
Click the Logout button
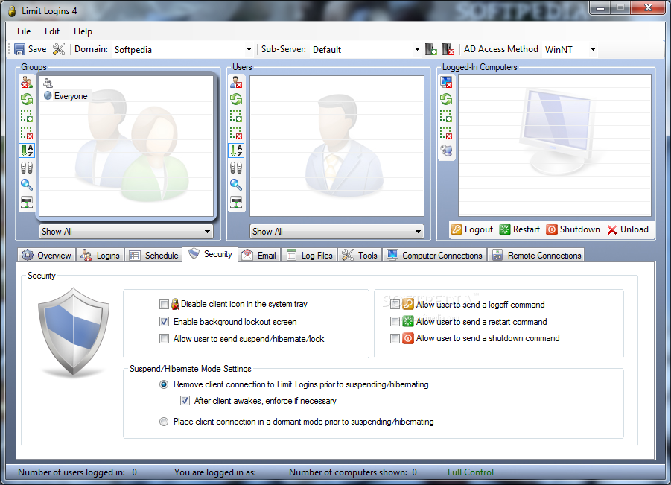pyautogui.click(x=472, y=230)
